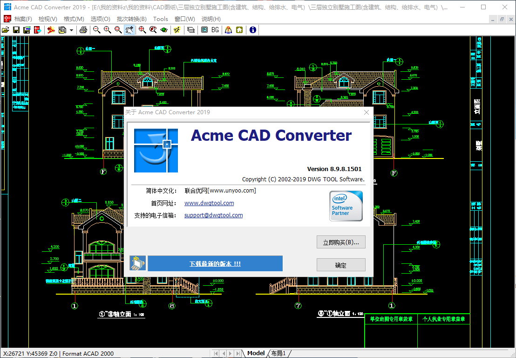Viewport: 516px width, 358px height.
Task: Click the Zoom Window magnifier icon
Action: point(118,30)
